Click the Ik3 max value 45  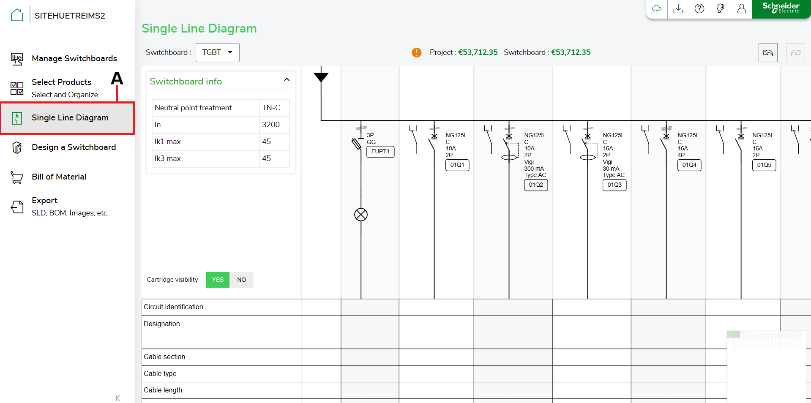pyautogui.click(x=266, y=158)
